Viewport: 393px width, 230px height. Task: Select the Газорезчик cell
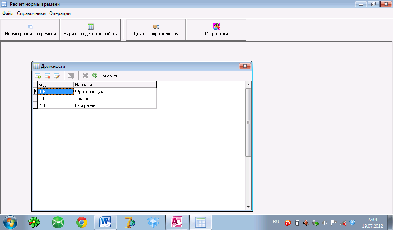(115, 105)
